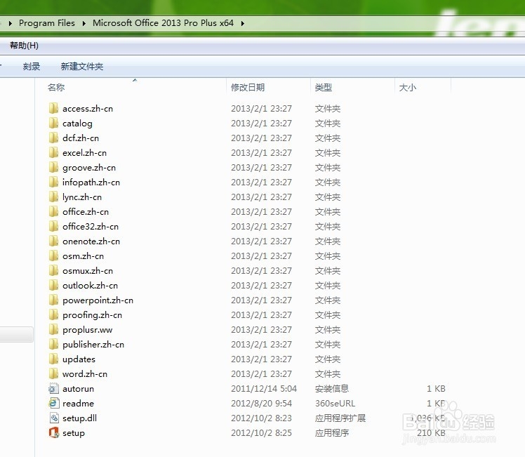Image resolution: width=525 pixels, height=457 pixels.
Task: Click the readme browser shortcut icon
Action: click(53, 403)
